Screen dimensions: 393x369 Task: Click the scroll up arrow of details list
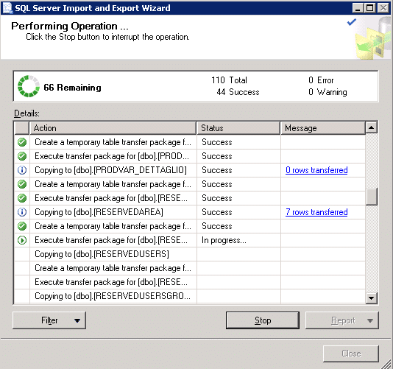pos(372,127)
